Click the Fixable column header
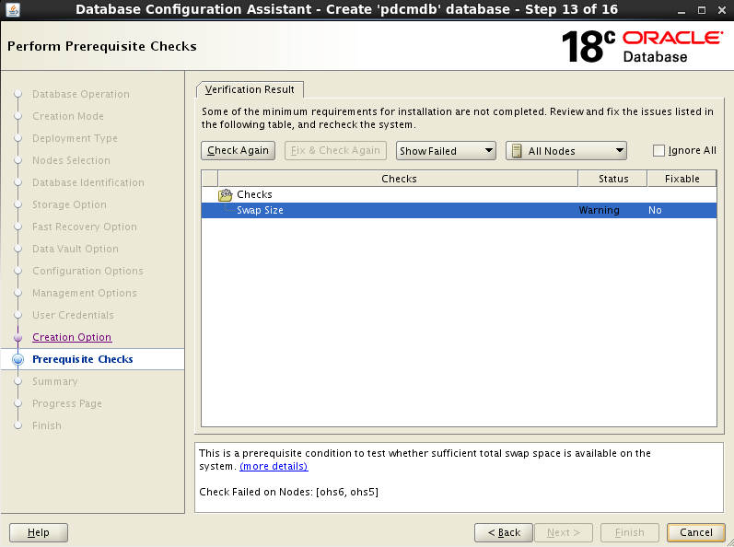Screen dimensions: 734x547 pyautogui.click(x=682, y=179)
